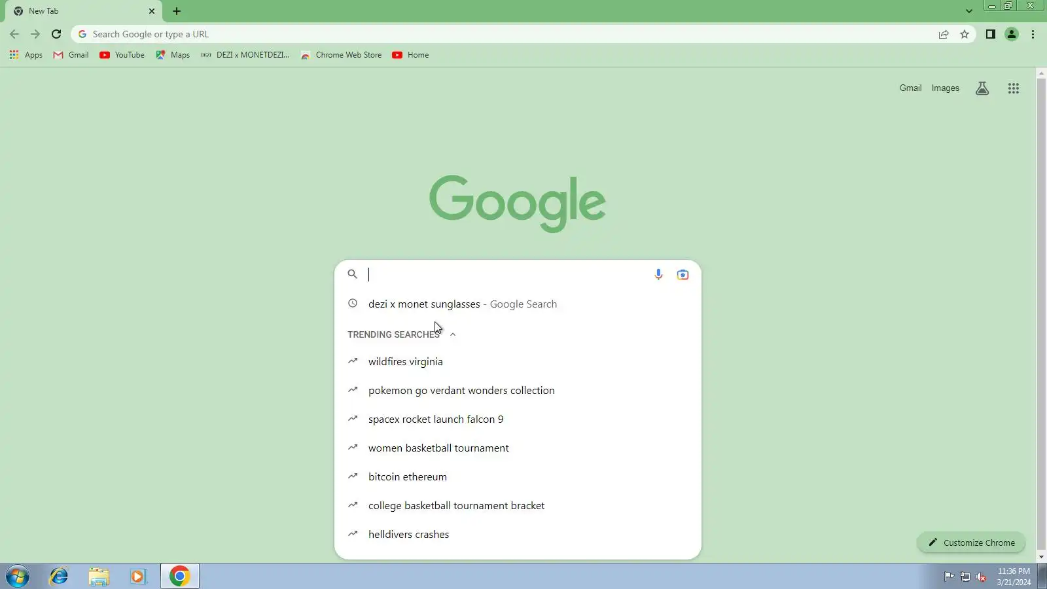Open the Google apps grid launcher
Screen dimensions: 1047x589
(x=1014, y=88)
